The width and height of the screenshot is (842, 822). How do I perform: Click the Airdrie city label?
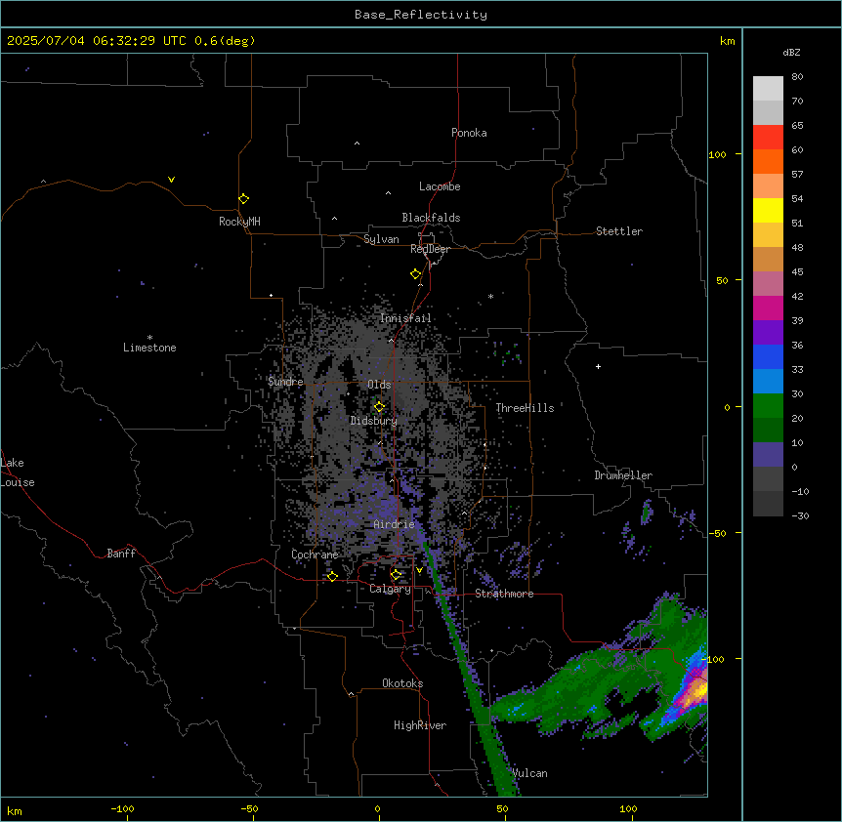point(395,524)
